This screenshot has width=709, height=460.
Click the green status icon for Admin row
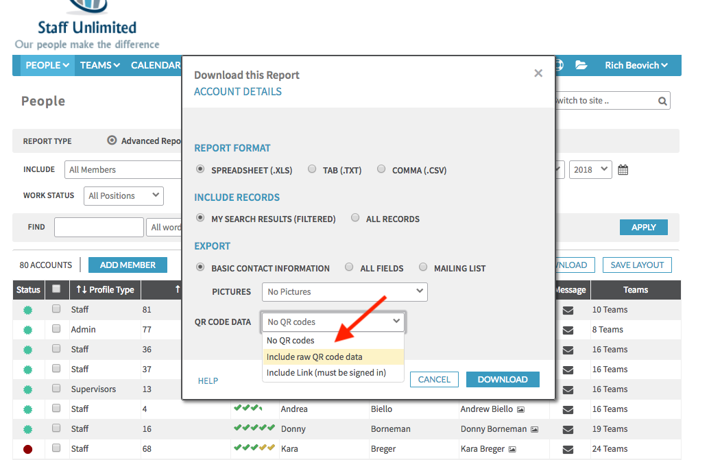coord(27,330)
